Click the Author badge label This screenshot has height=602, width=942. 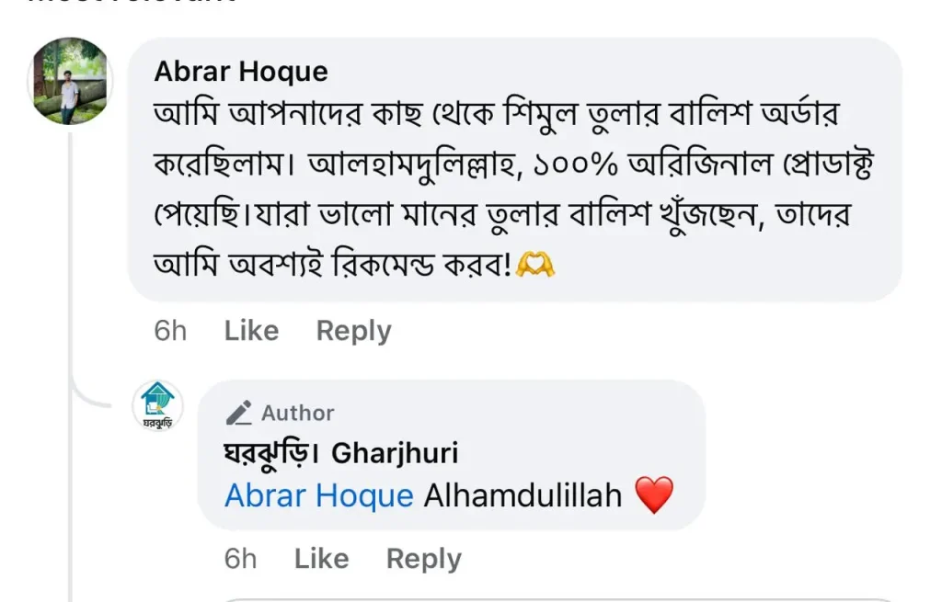tap(297, 414)
